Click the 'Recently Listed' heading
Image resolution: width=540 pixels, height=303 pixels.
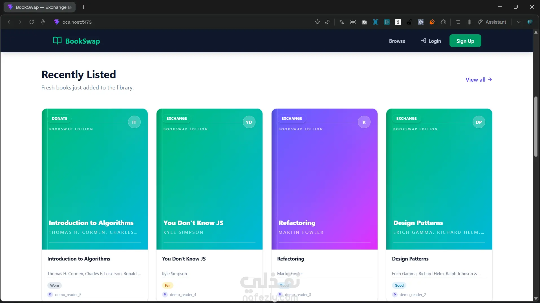pos(79,75)
